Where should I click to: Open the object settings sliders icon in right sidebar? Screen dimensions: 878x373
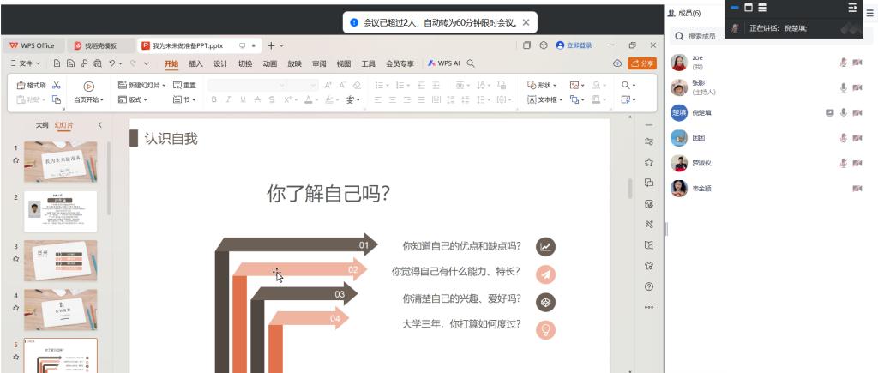click(649, 141)
